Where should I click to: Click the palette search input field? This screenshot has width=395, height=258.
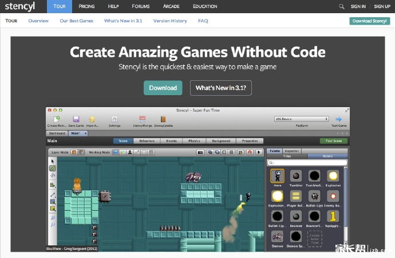click(309, 162)
